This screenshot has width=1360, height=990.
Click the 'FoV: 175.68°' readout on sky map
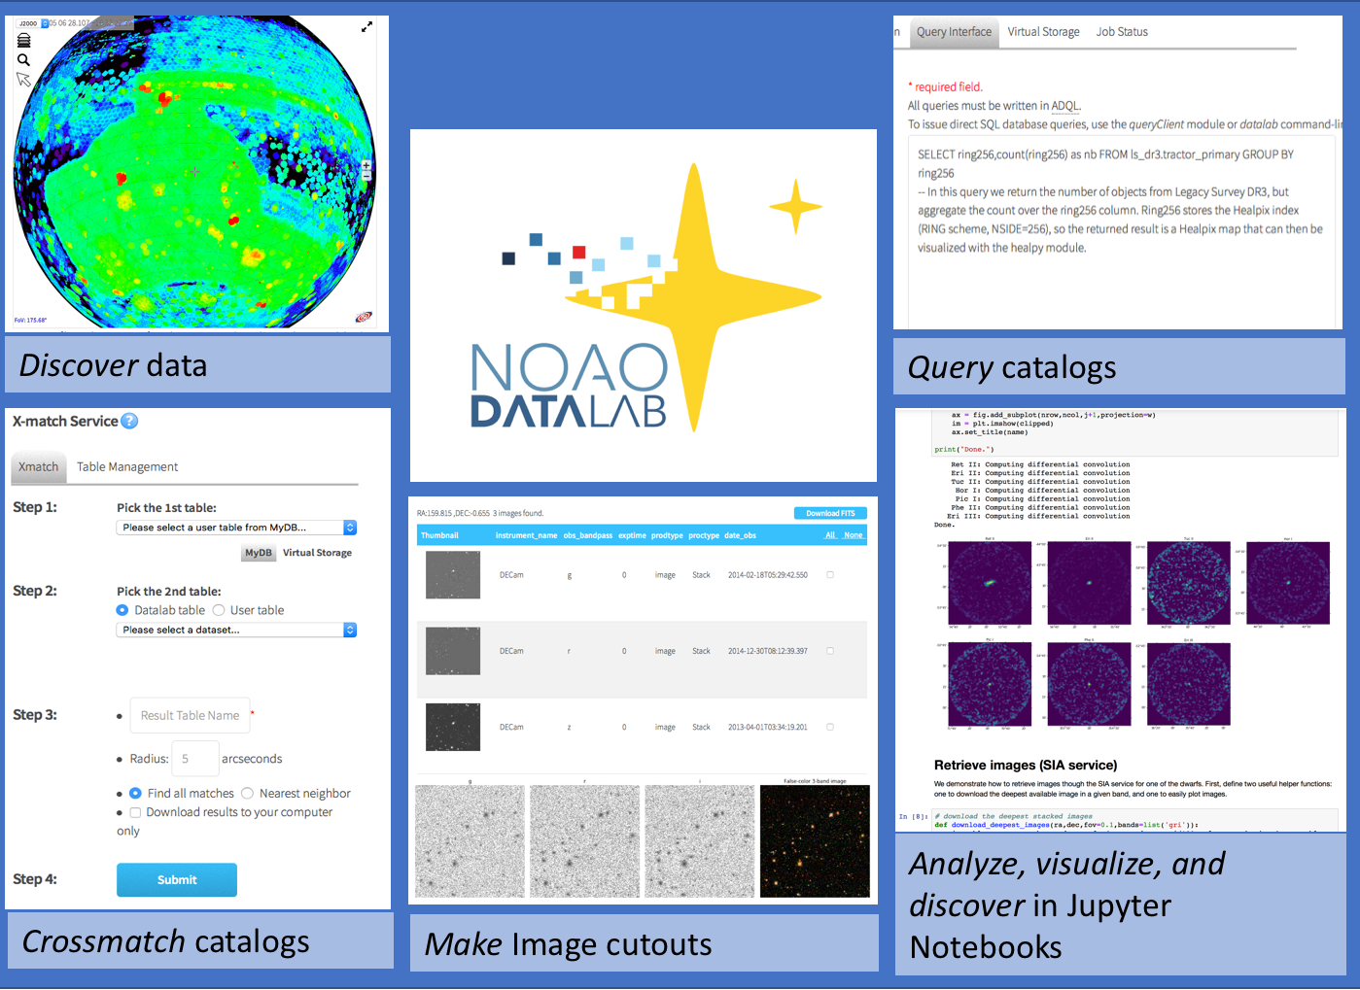pyautogui.click(x=30, y=320)
